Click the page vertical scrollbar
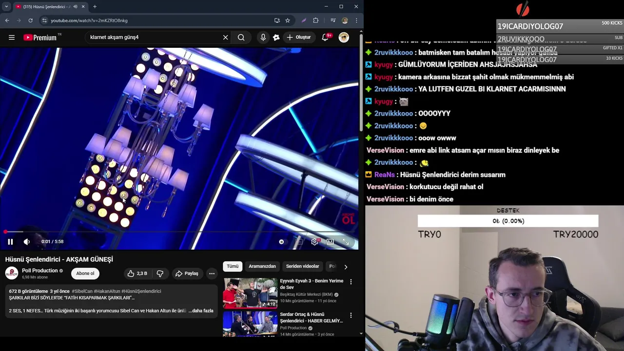The width and height of the screenshot is (624, 351). (x=361, y=83)
